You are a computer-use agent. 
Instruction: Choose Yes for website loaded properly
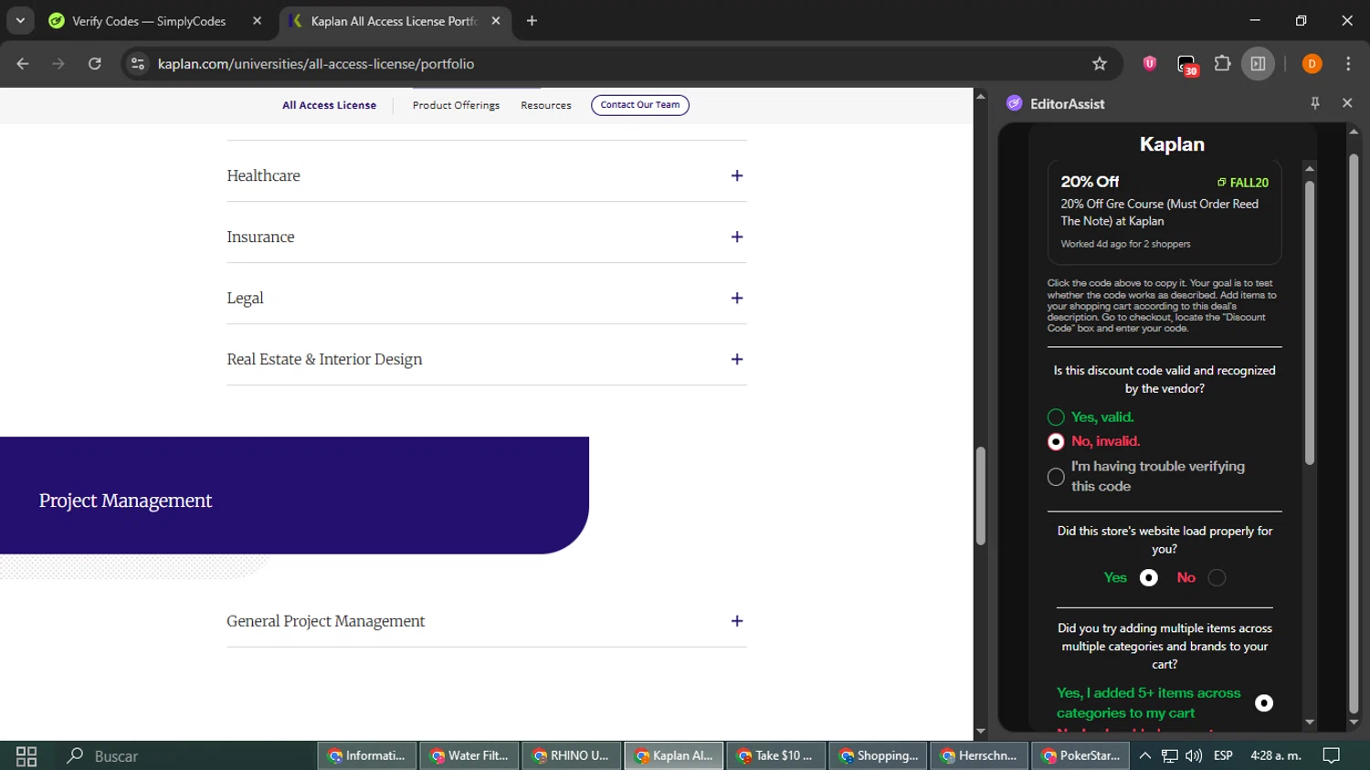point(1149,577)
